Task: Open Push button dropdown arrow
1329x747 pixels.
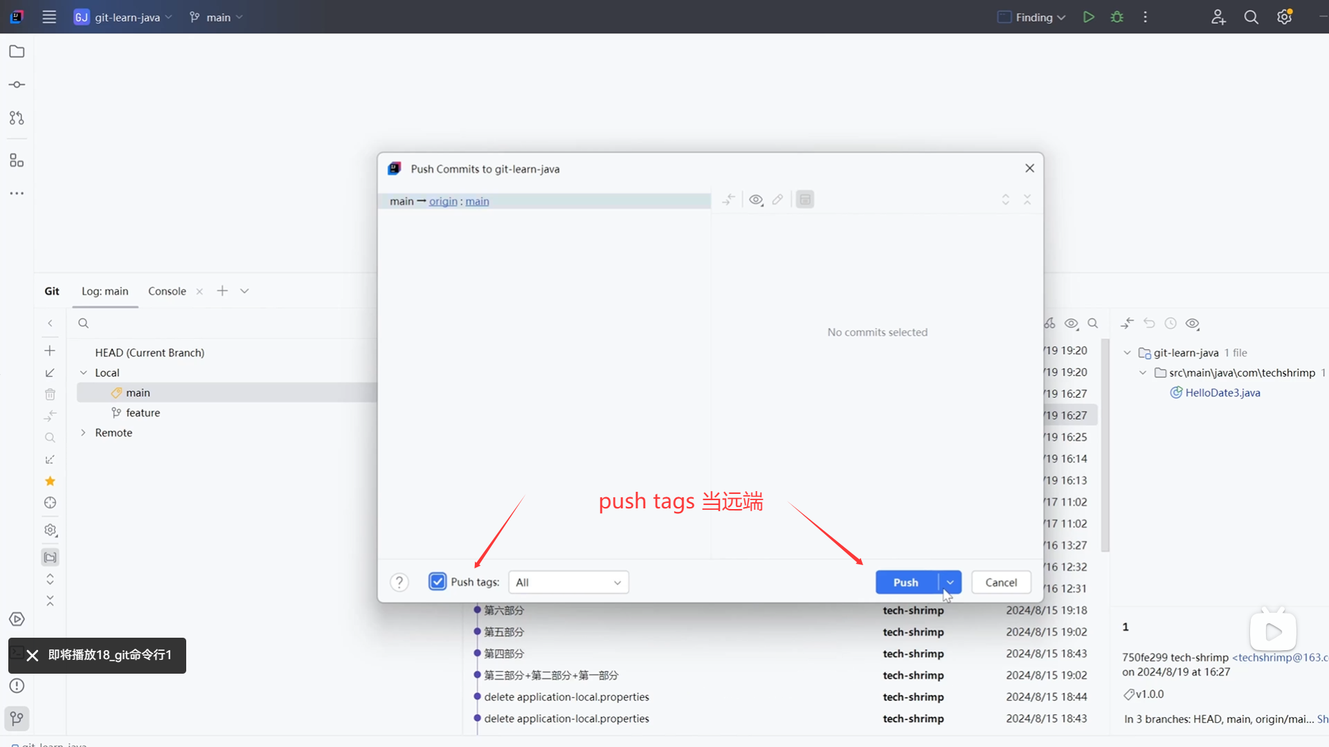Action: pos(950,582)
